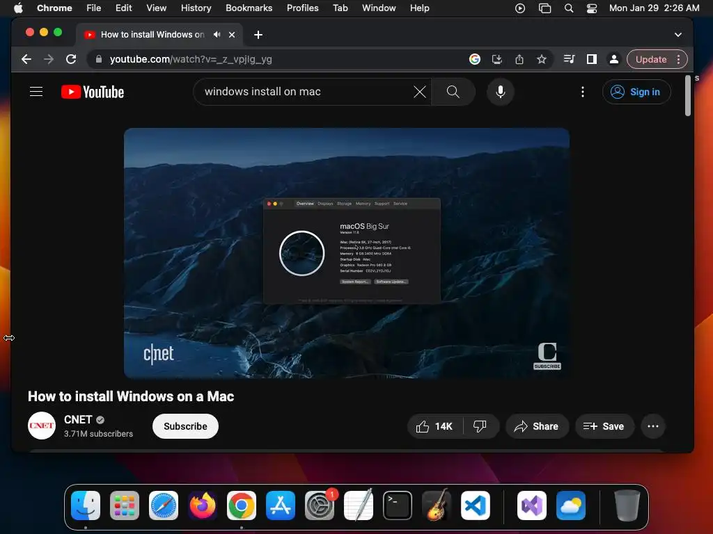Mute the tab via speaker icon
Image resolution: width=713 pixels, height=534 pixels.
217,35
